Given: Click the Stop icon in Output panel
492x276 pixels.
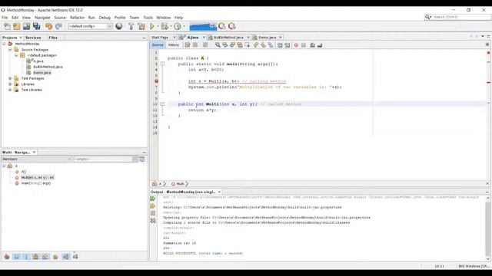Looking at the screenshot, I should point(153,213).
